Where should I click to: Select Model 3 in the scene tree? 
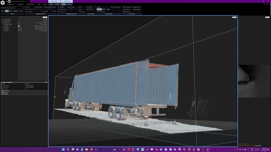coord(7,30)
